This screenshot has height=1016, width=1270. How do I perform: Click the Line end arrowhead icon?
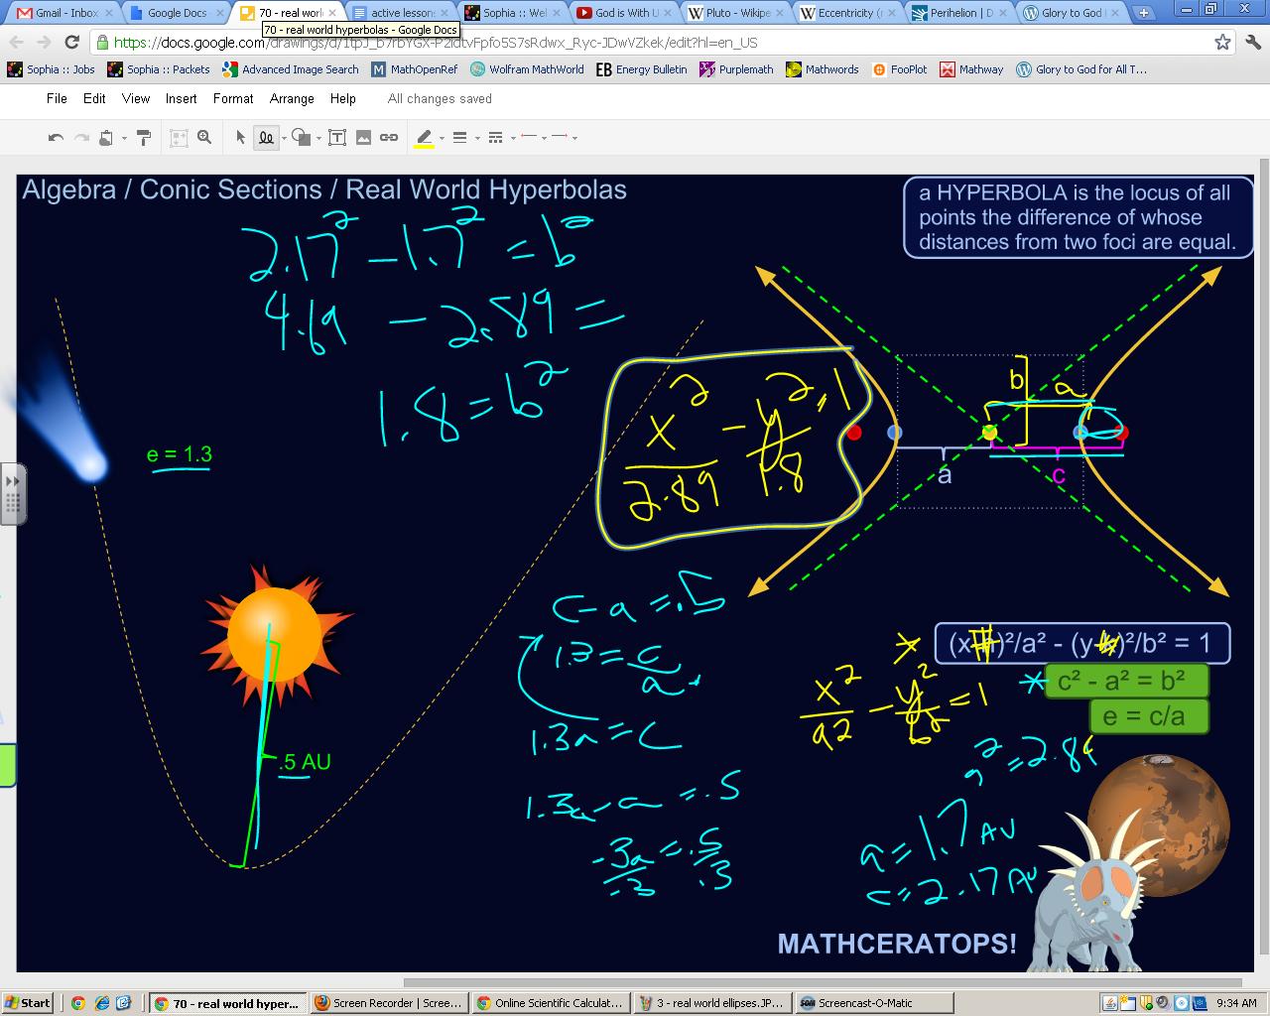pos(560,137)
